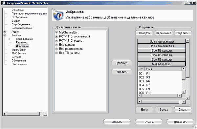Open the Import/Export page

19,50
